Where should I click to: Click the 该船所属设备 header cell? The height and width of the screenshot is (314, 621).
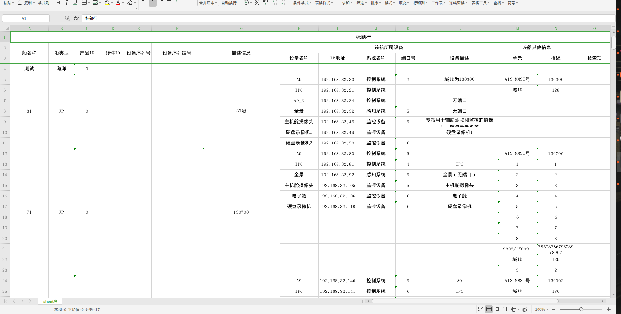click(389, 48)
